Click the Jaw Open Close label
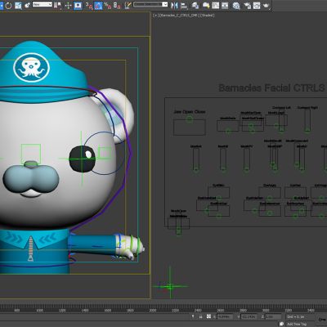Viewport: 327px width, 327px height. point(190,112)
